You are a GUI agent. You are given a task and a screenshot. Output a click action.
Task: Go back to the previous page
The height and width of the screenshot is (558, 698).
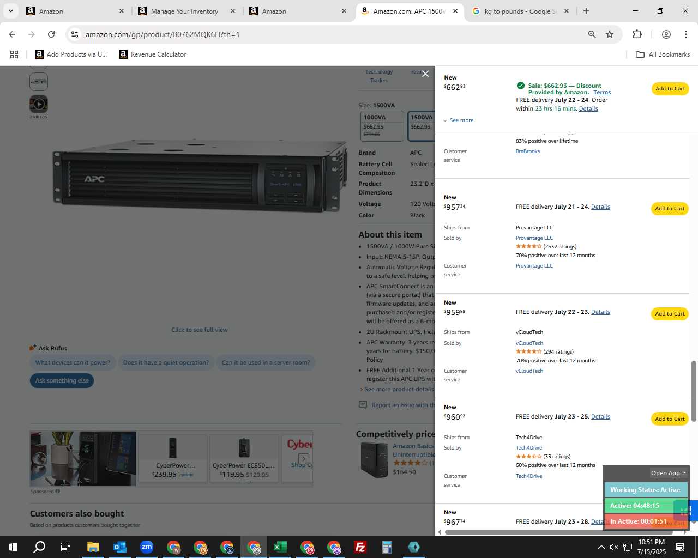[x=12, y=34]
